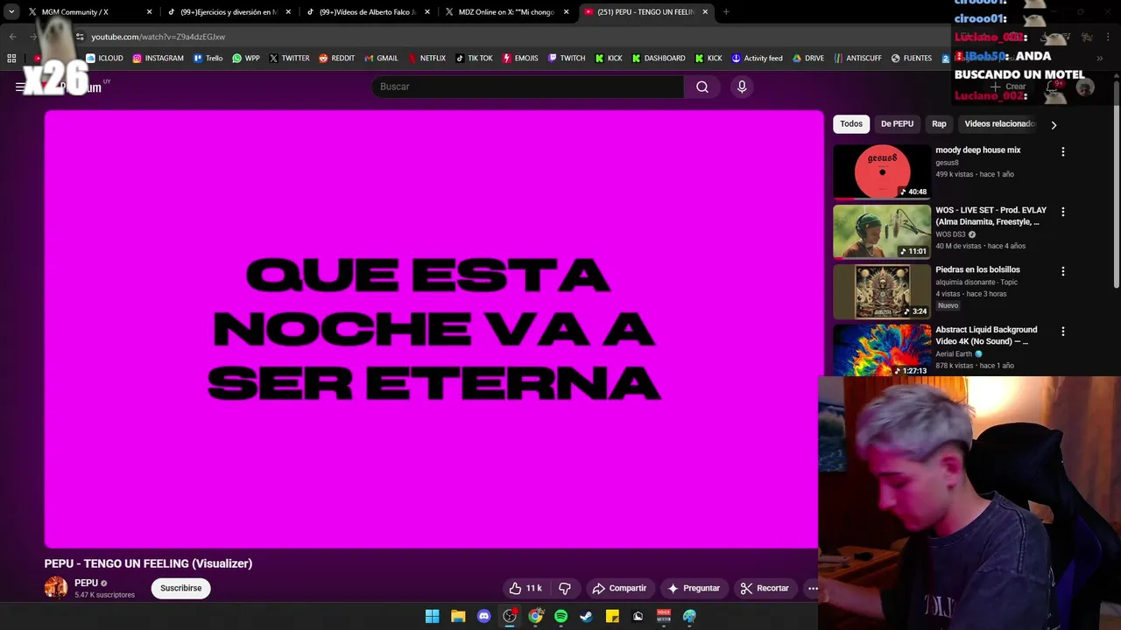The height and width of the screenshot is (630, 1121).
Task: Like the PEPU video (11 k)
Action: pyautogui.click(x=525, y=588)
